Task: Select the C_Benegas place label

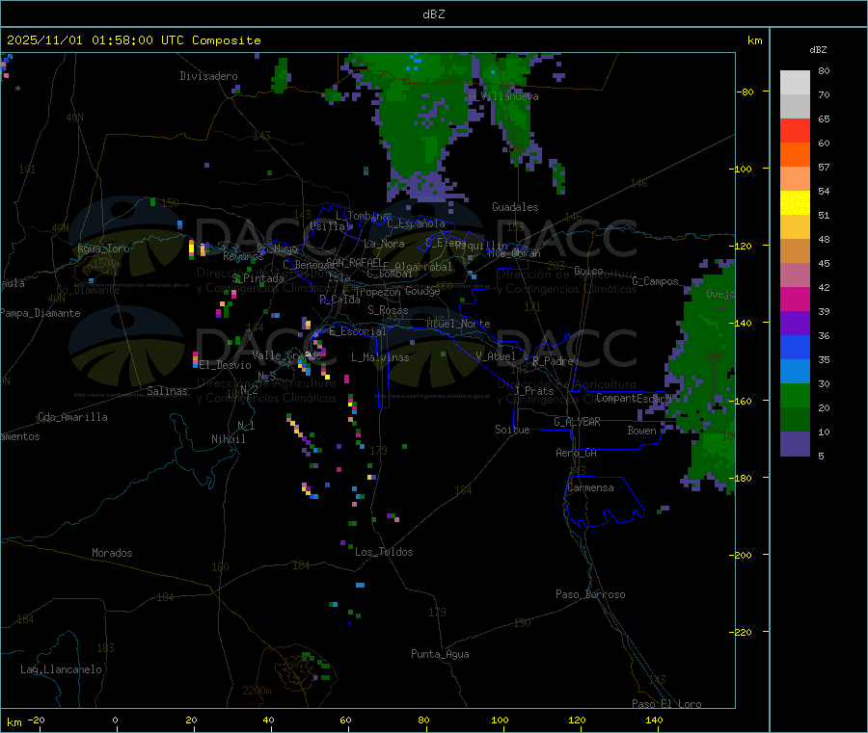Action: click(x=309, y=265)
